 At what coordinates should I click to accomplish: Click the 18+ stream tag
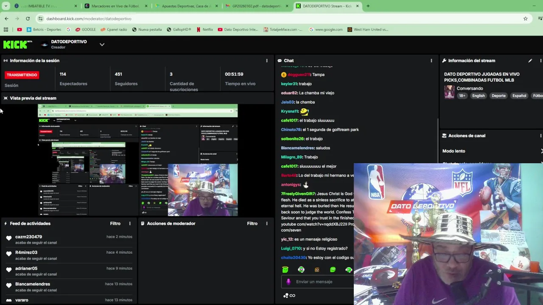(462, 96)
